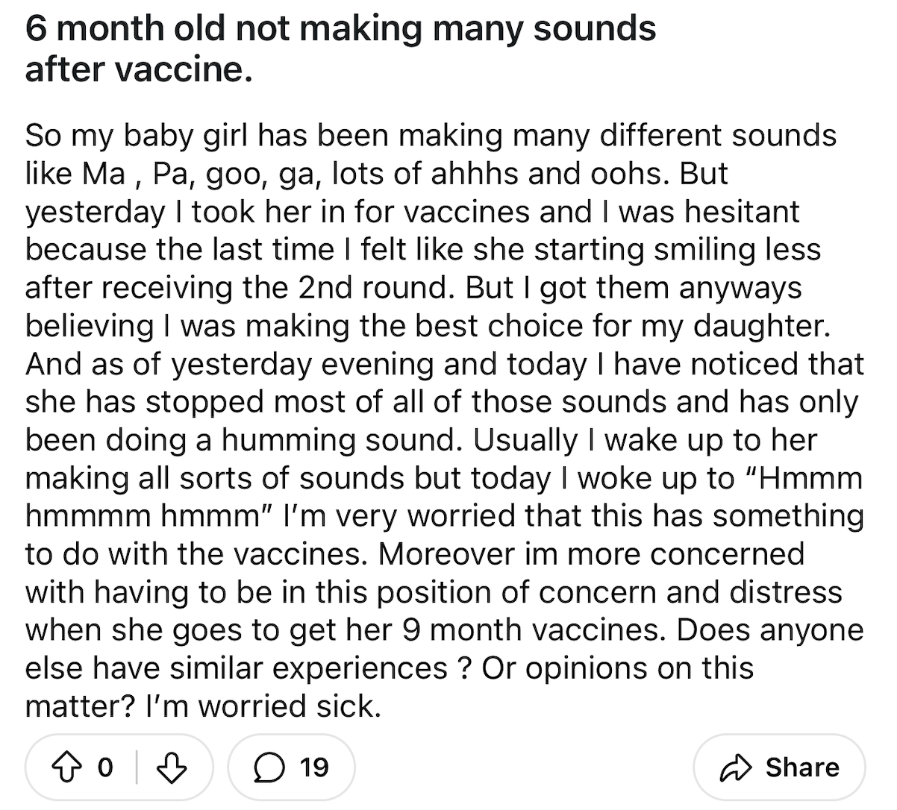This screenshot has width=897, height=810.
Task: Click the speech bubble comment icon
Action: click(267, 767)
